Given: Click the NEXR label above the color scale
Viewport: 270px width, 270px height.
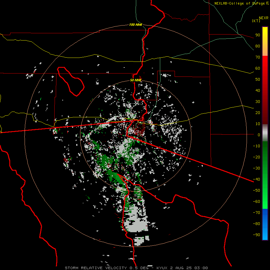Looking at the screenshot, I should [264, 18].
